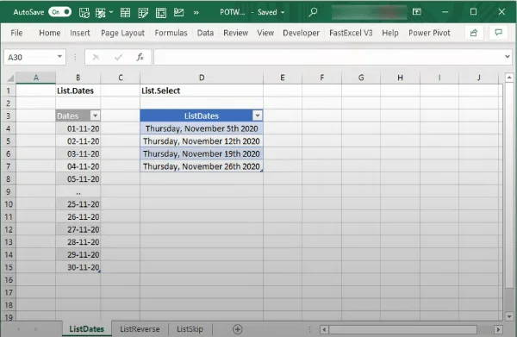Open the Review tab
This screenshot has width=517, height=337.
[x=235, y=33]
